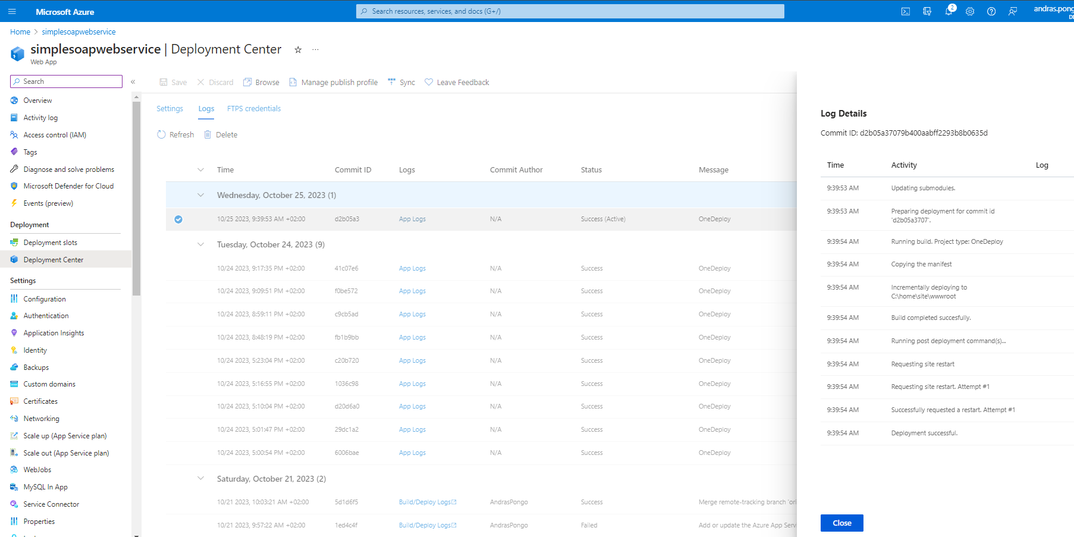Screen dimensions: 1074x537
Task: Click Browse toolbar button
Action: (x=261, y=83)
